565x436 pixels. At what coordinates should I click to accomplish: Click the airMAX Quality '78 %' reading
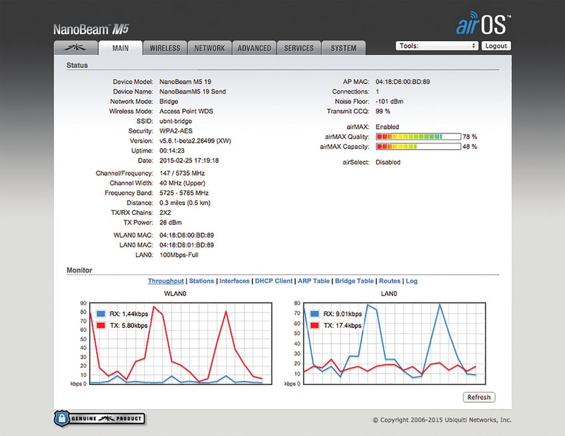coord(470,137)
